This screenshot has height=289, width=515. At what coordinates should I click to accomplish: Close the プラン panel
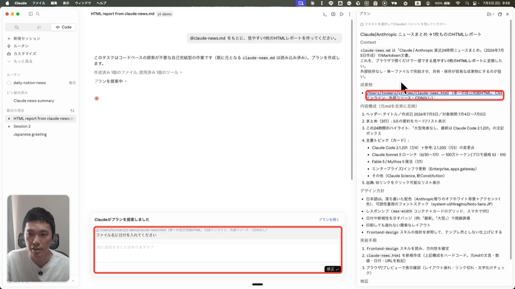[507, 14]
